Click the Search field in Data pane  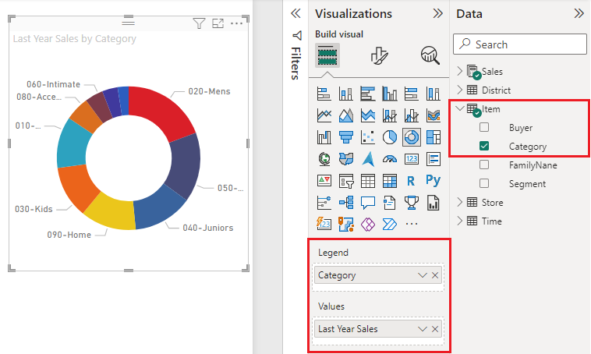click(x=520, y=44)
